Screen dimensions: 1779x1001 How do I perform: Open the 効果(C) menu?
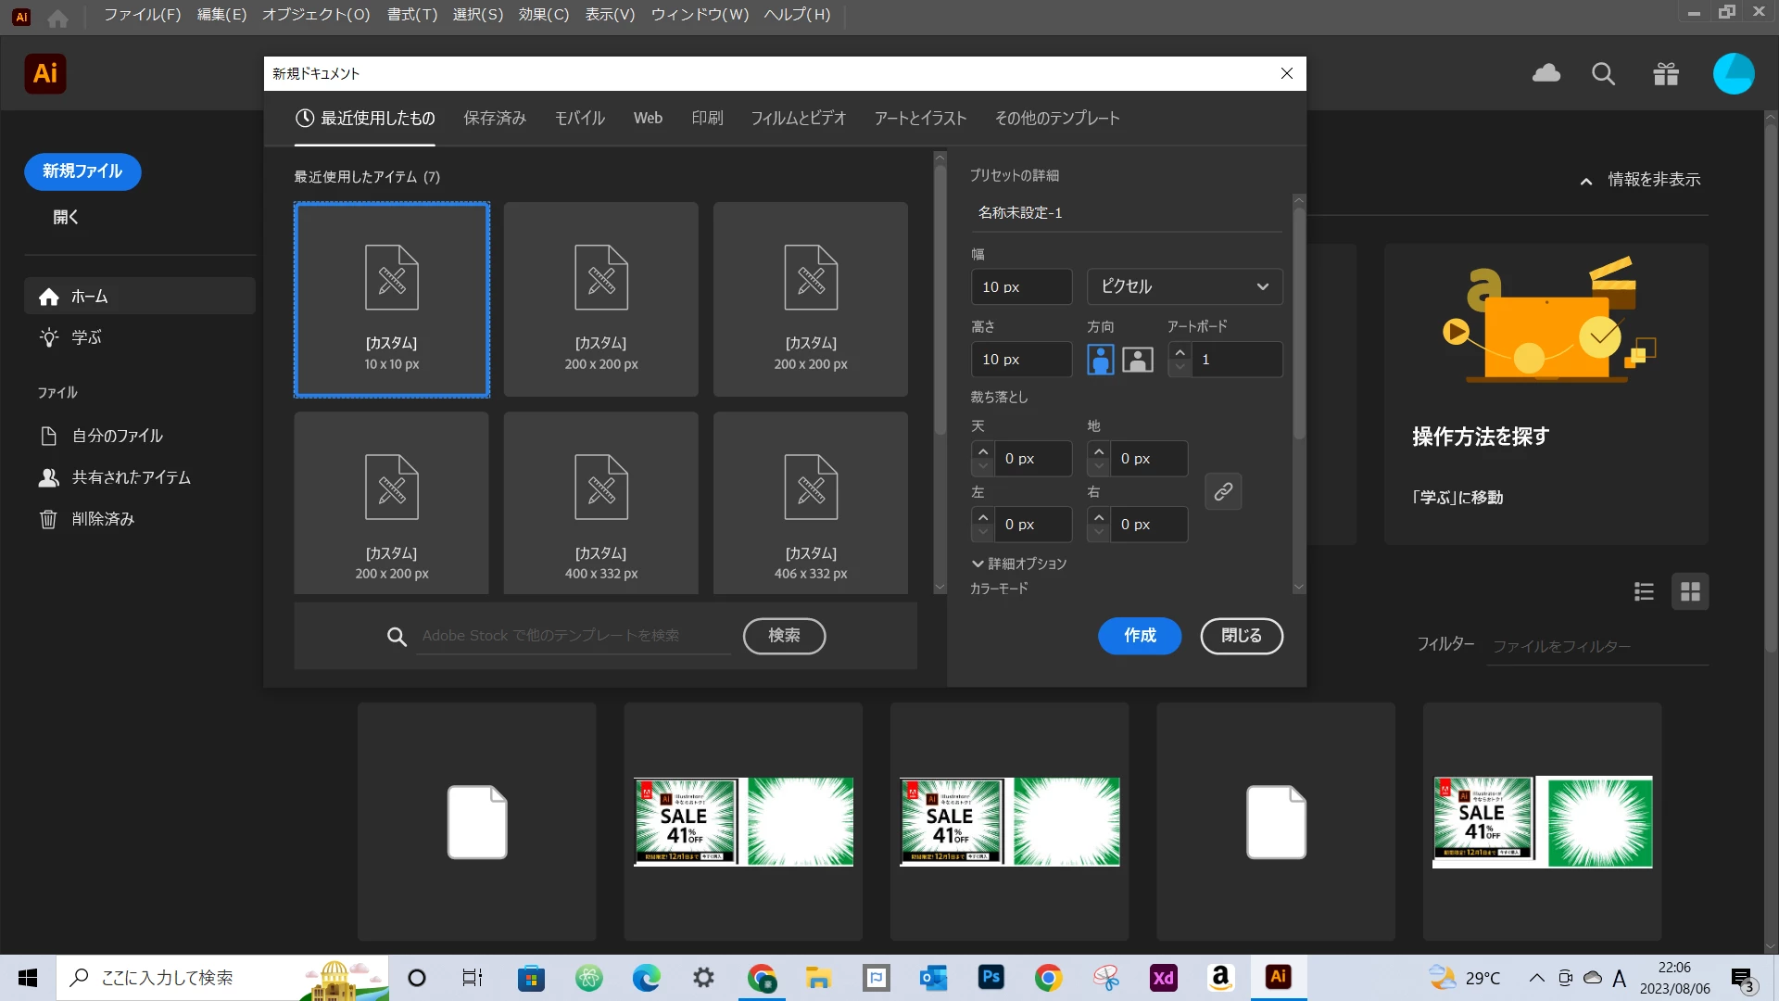[543, 15]
